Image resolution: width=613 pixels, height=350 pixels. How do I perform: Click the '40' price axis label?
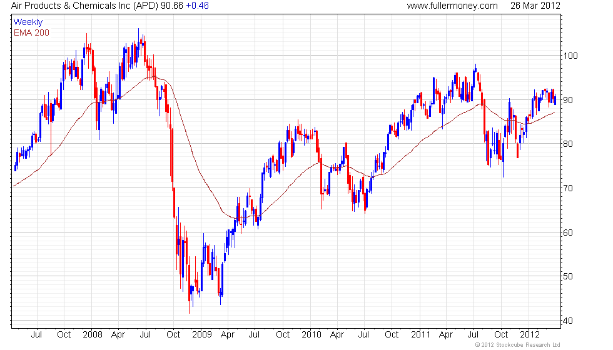[568, 321]
